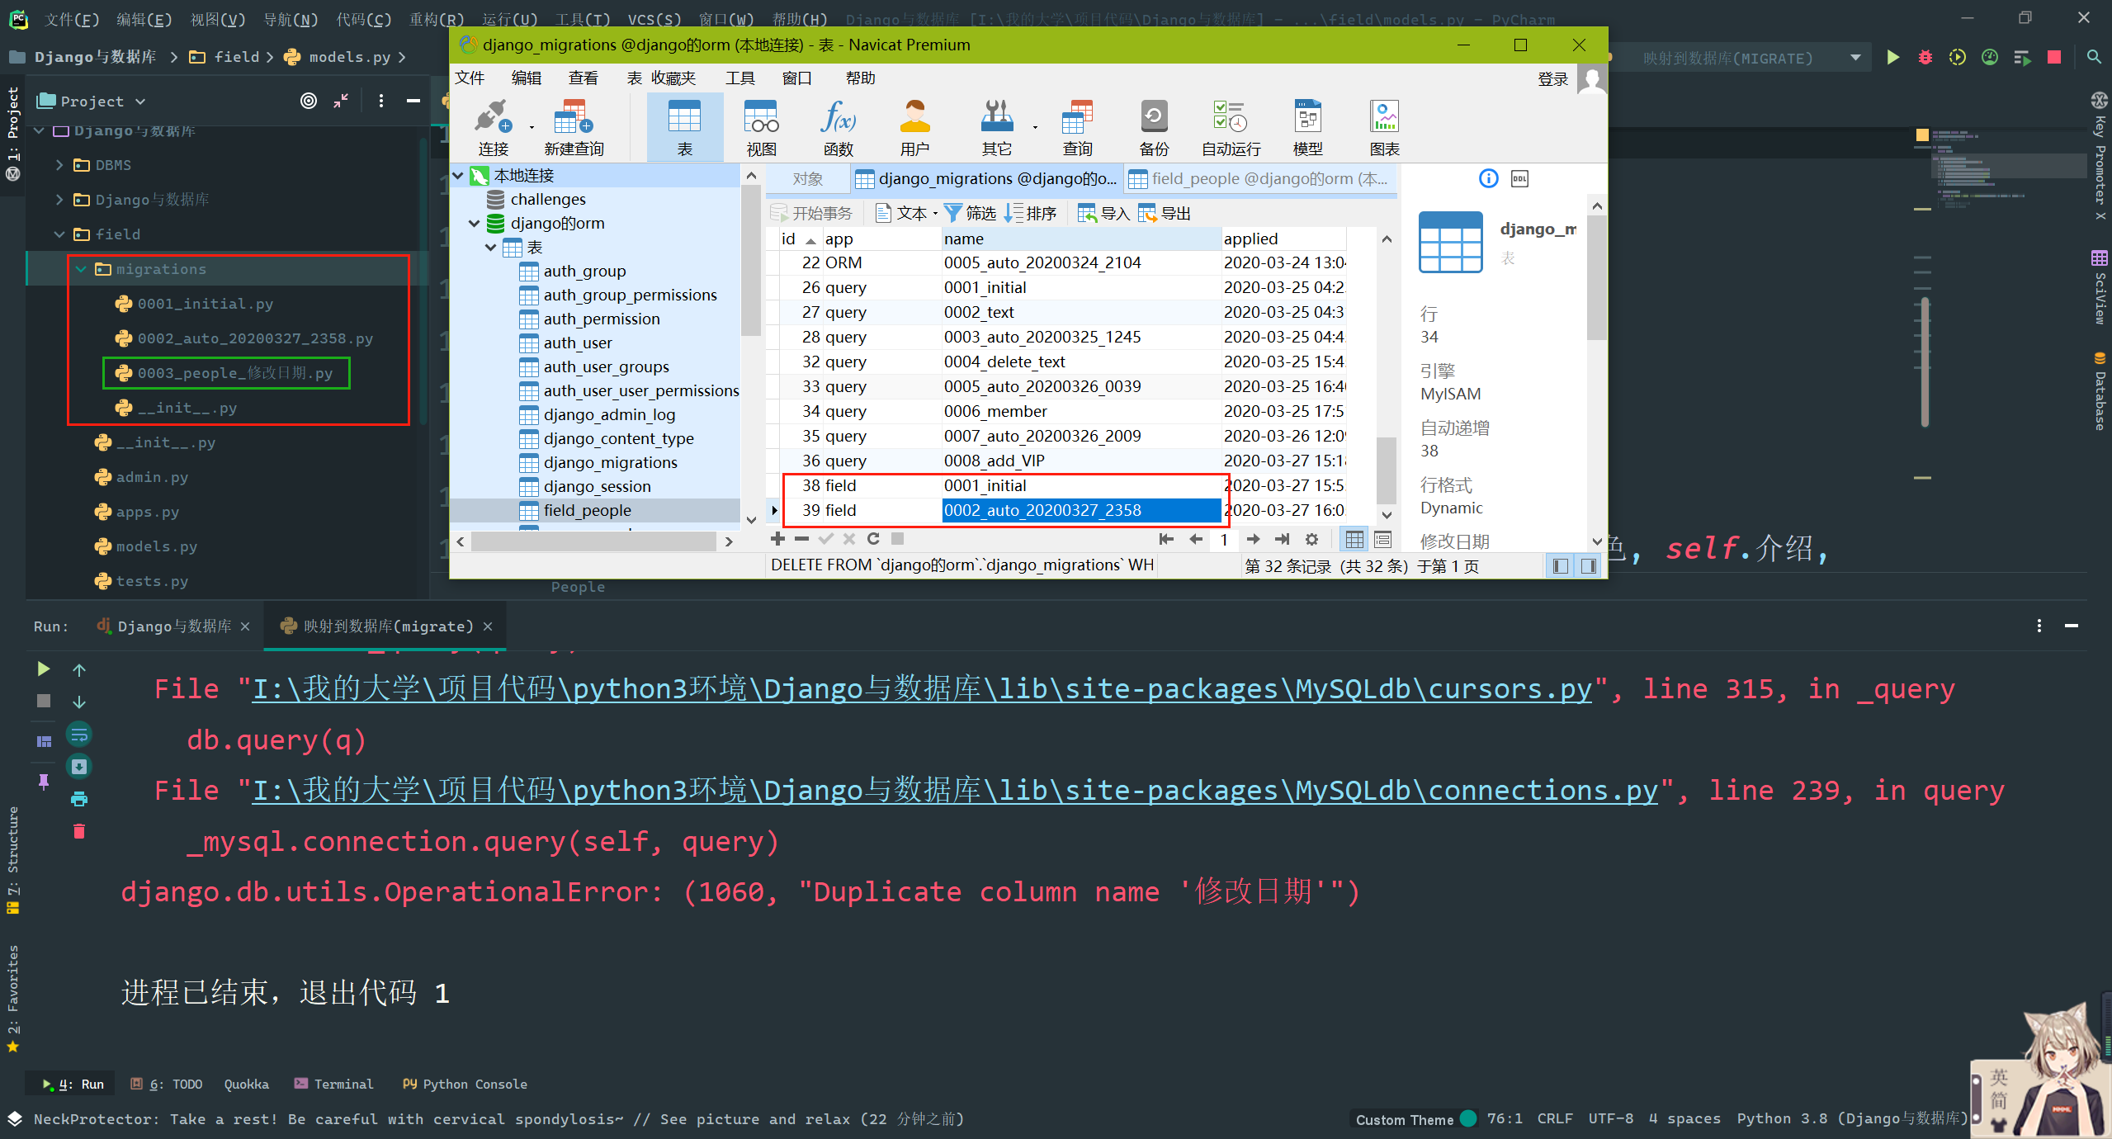Click the refresh records icon in Navicat
This screenshot has height=1139, width=2112.
[873, 539]
